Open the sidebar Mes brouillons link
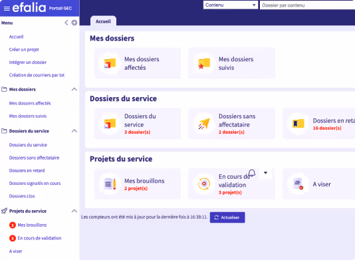This screenshot has width=355, height=260. pos(32,225)
